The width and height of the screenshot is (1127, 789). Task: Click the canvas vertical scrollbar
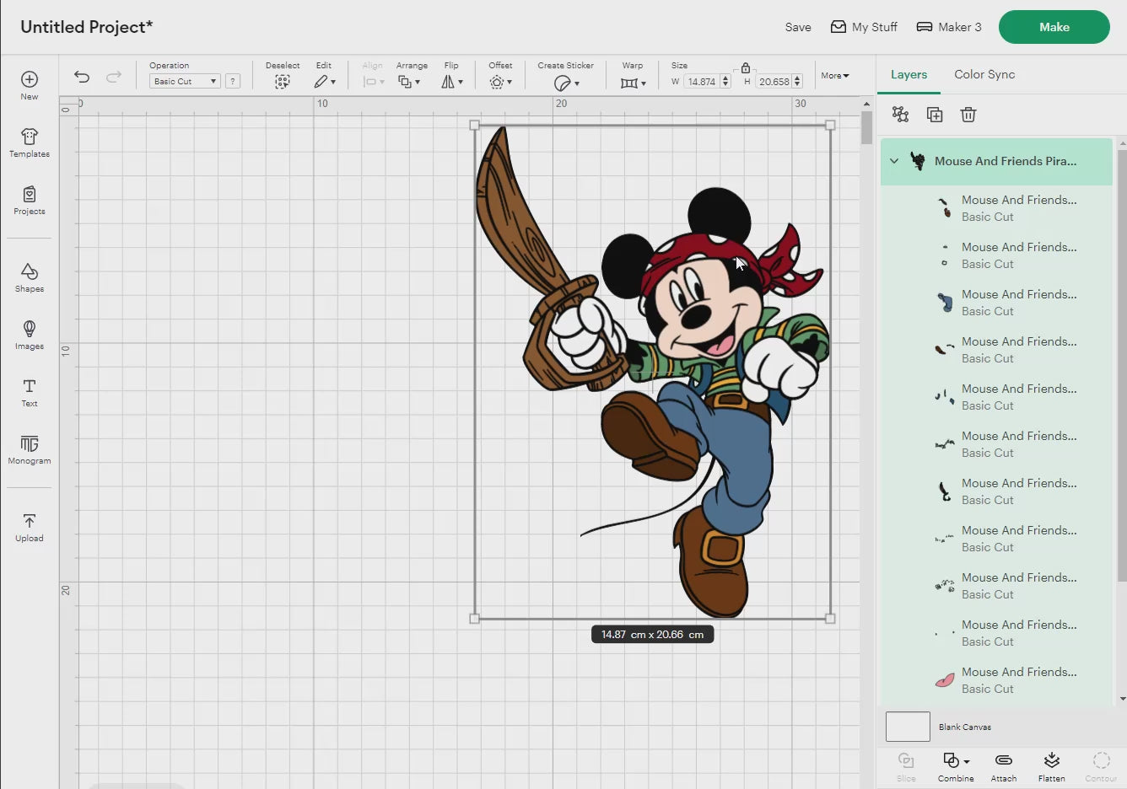click(866, 127)
